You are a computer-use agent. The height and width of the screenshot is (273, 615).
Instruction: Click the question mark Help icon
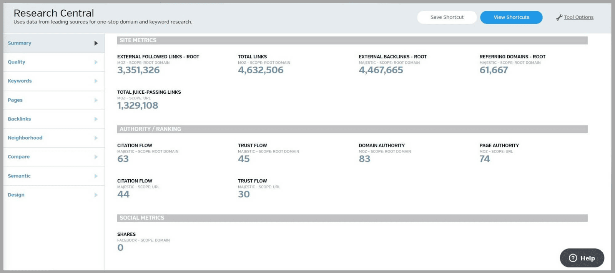573,258
